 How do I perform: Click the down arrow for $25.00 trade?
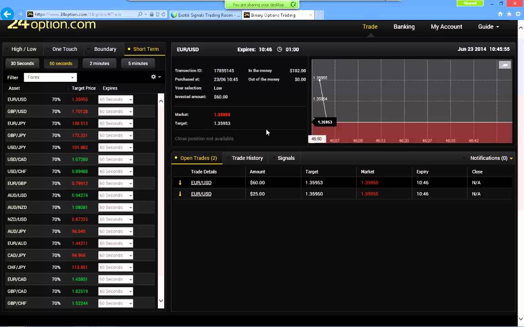click(180, 193)
